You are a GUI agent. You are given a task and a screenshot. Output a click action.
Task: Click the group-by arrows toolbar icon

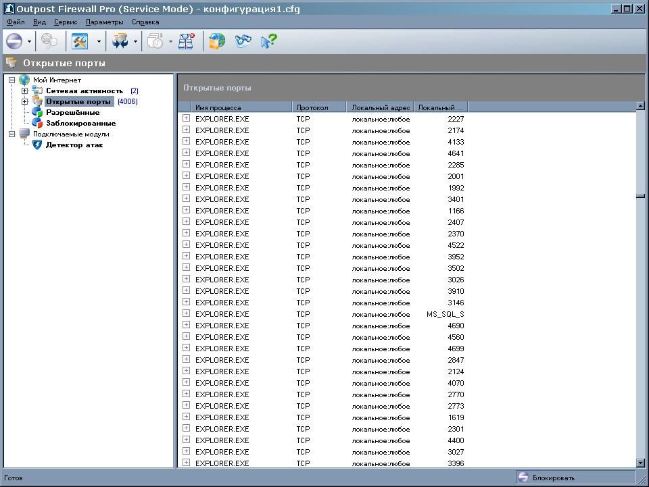click(x=120, y=41)
